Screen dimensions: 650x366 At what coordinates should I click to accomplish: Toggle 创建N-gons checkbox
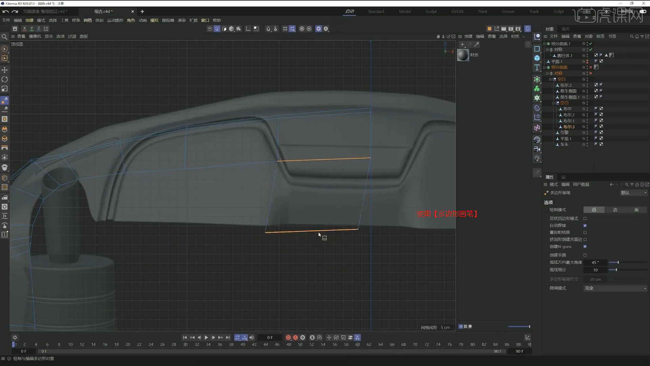pos(585,247)
